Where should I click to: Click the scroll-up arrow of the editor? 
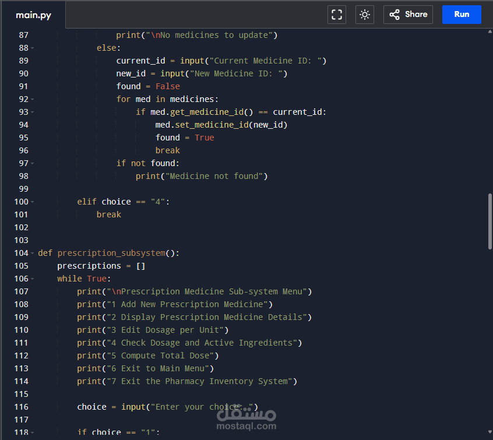point(490,31)
